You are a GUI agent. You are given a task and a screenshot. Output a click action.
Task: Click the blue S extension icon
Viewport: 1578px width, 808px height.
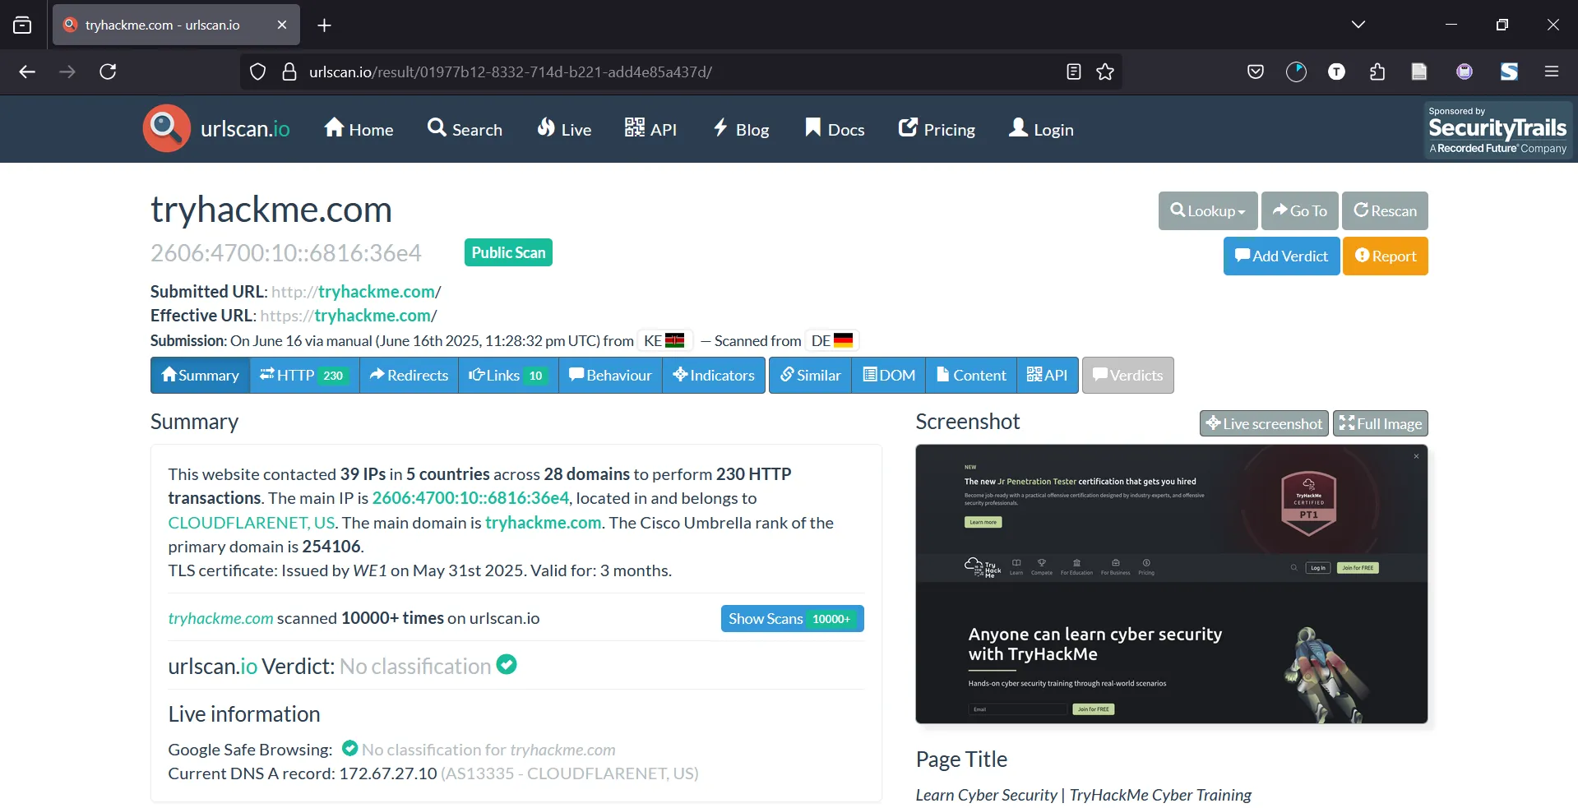pyautogui.click(x=1509, y=72)
